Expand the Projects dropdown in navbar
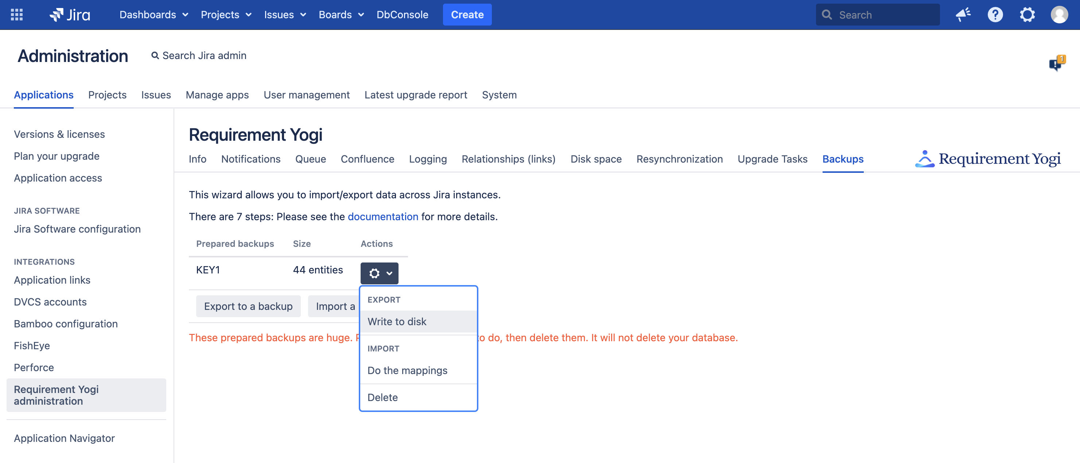 (226, 15)
